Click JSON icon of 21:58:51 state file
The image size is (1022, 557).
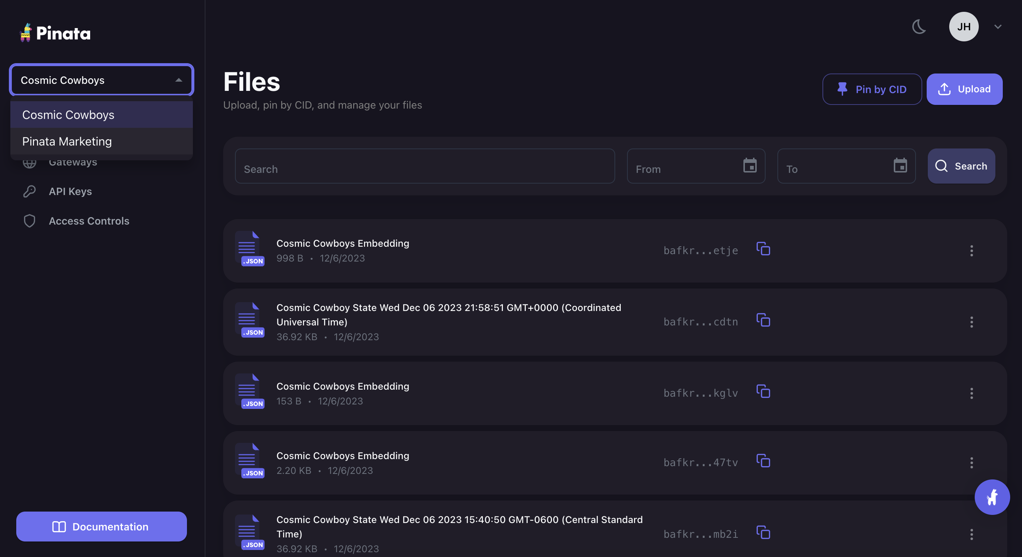coord(249,320)
